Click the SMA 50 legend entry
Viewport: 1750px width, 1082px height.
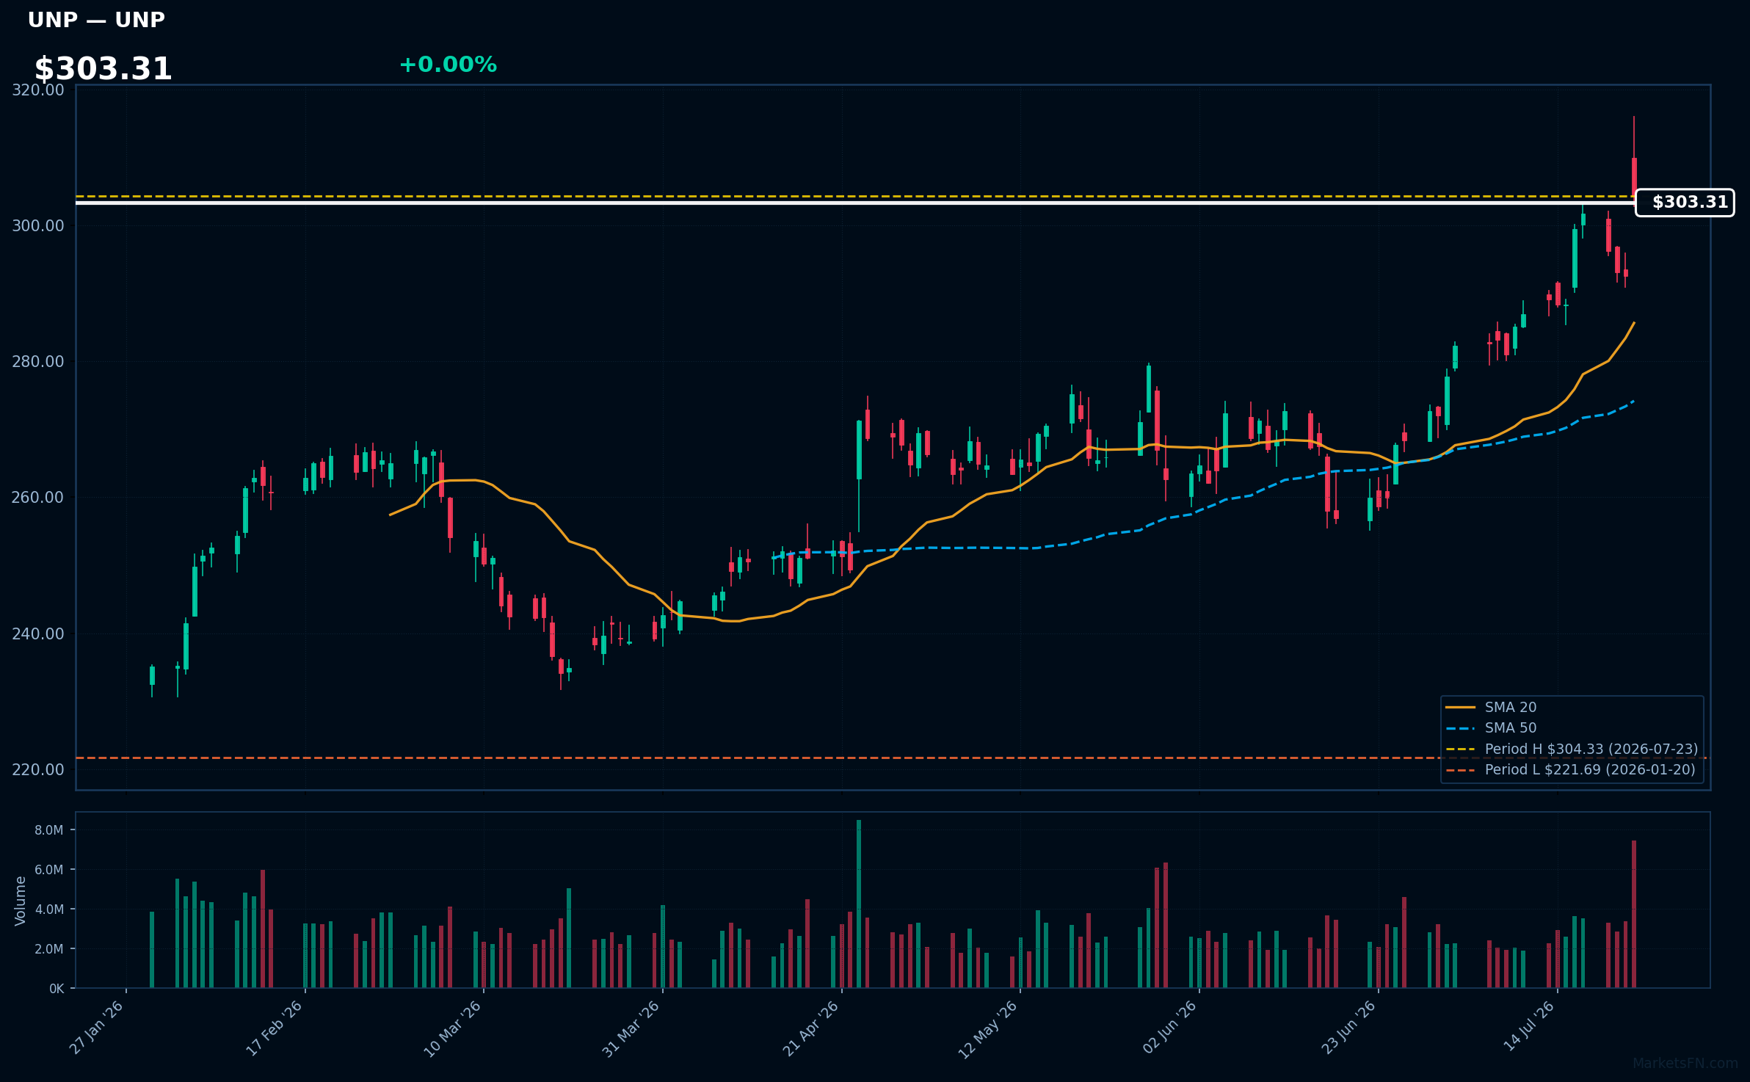pos(1510,727)
